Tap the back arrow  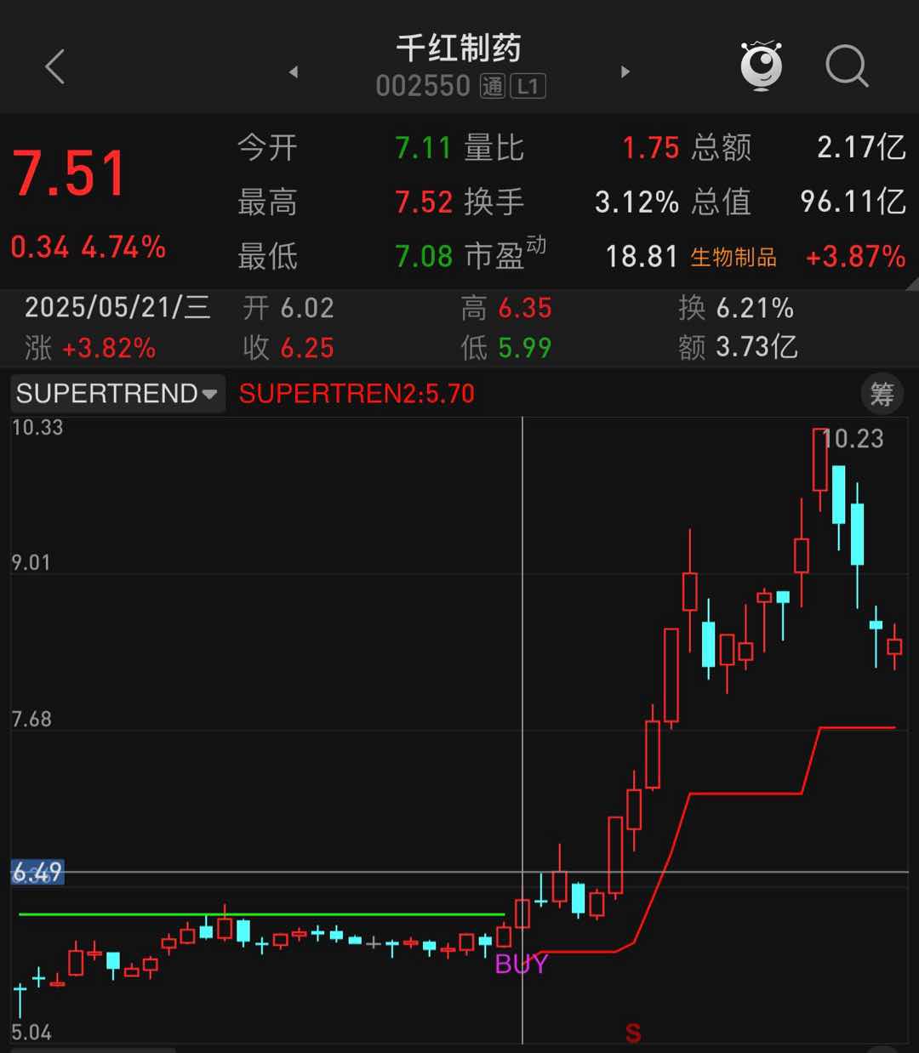55,66
